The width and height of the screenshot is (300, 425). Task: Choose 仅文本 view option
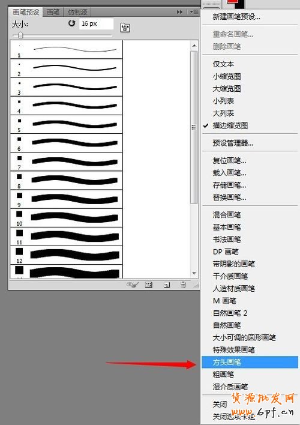pyautogui.click(x=223, y=64)
